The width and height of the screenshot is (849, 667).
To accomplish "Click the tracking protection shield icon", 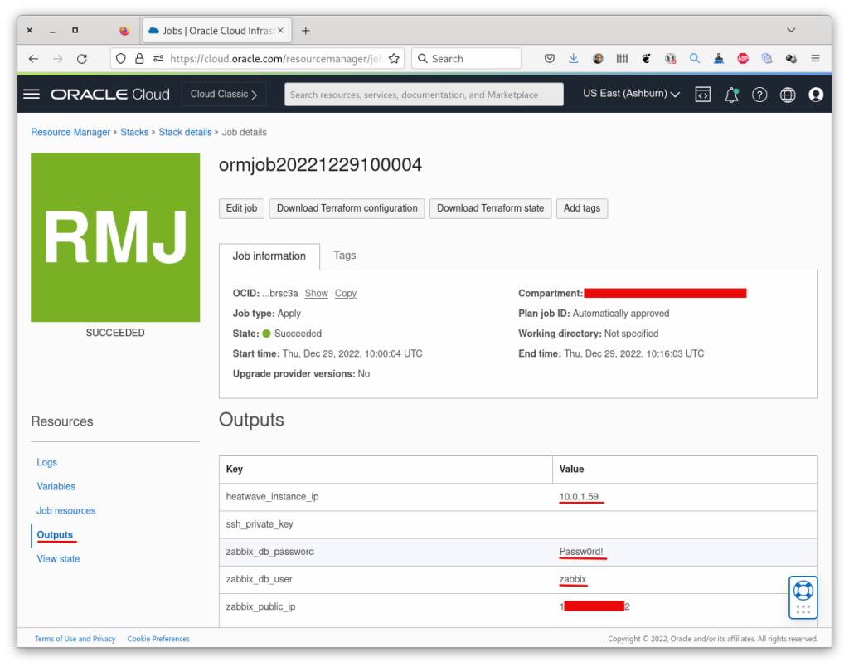I will click(x=121, y=59).
